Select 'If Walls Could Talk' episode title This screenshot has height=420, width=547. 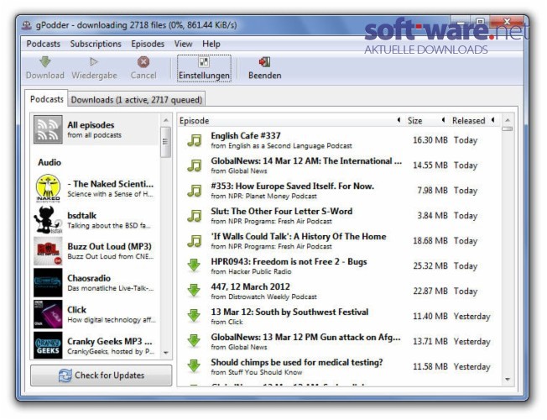click(x=299, y=237)
